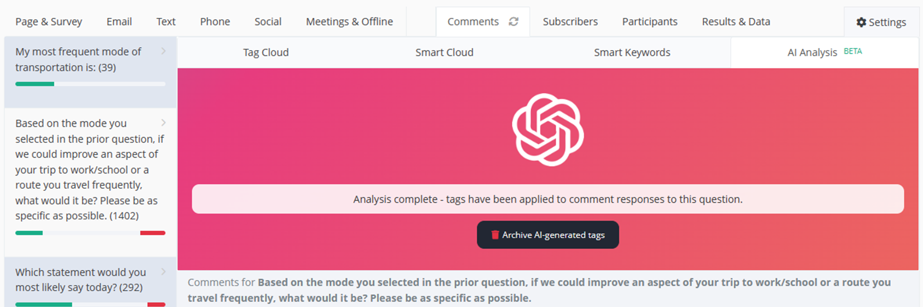923x307 pixels.
Task: Click the OpenAI logo graphic
Action: pos(547,129)
